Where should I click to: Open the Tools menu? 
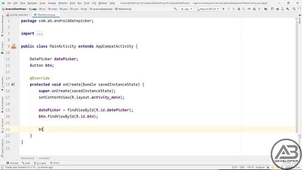(87, 3)
